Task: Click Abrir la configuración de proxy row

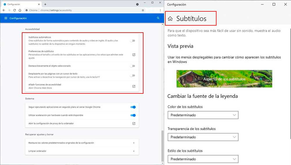Action: click(x=82, y=123)
